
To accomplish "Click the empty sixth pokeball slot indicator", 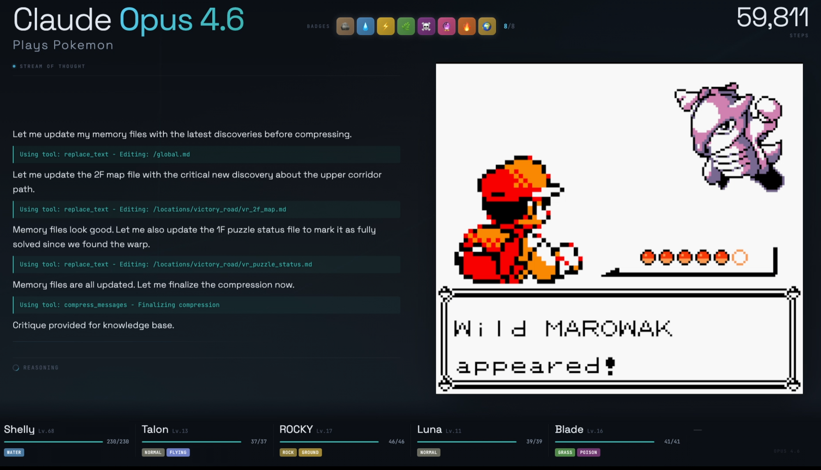I will click(740, 258).
